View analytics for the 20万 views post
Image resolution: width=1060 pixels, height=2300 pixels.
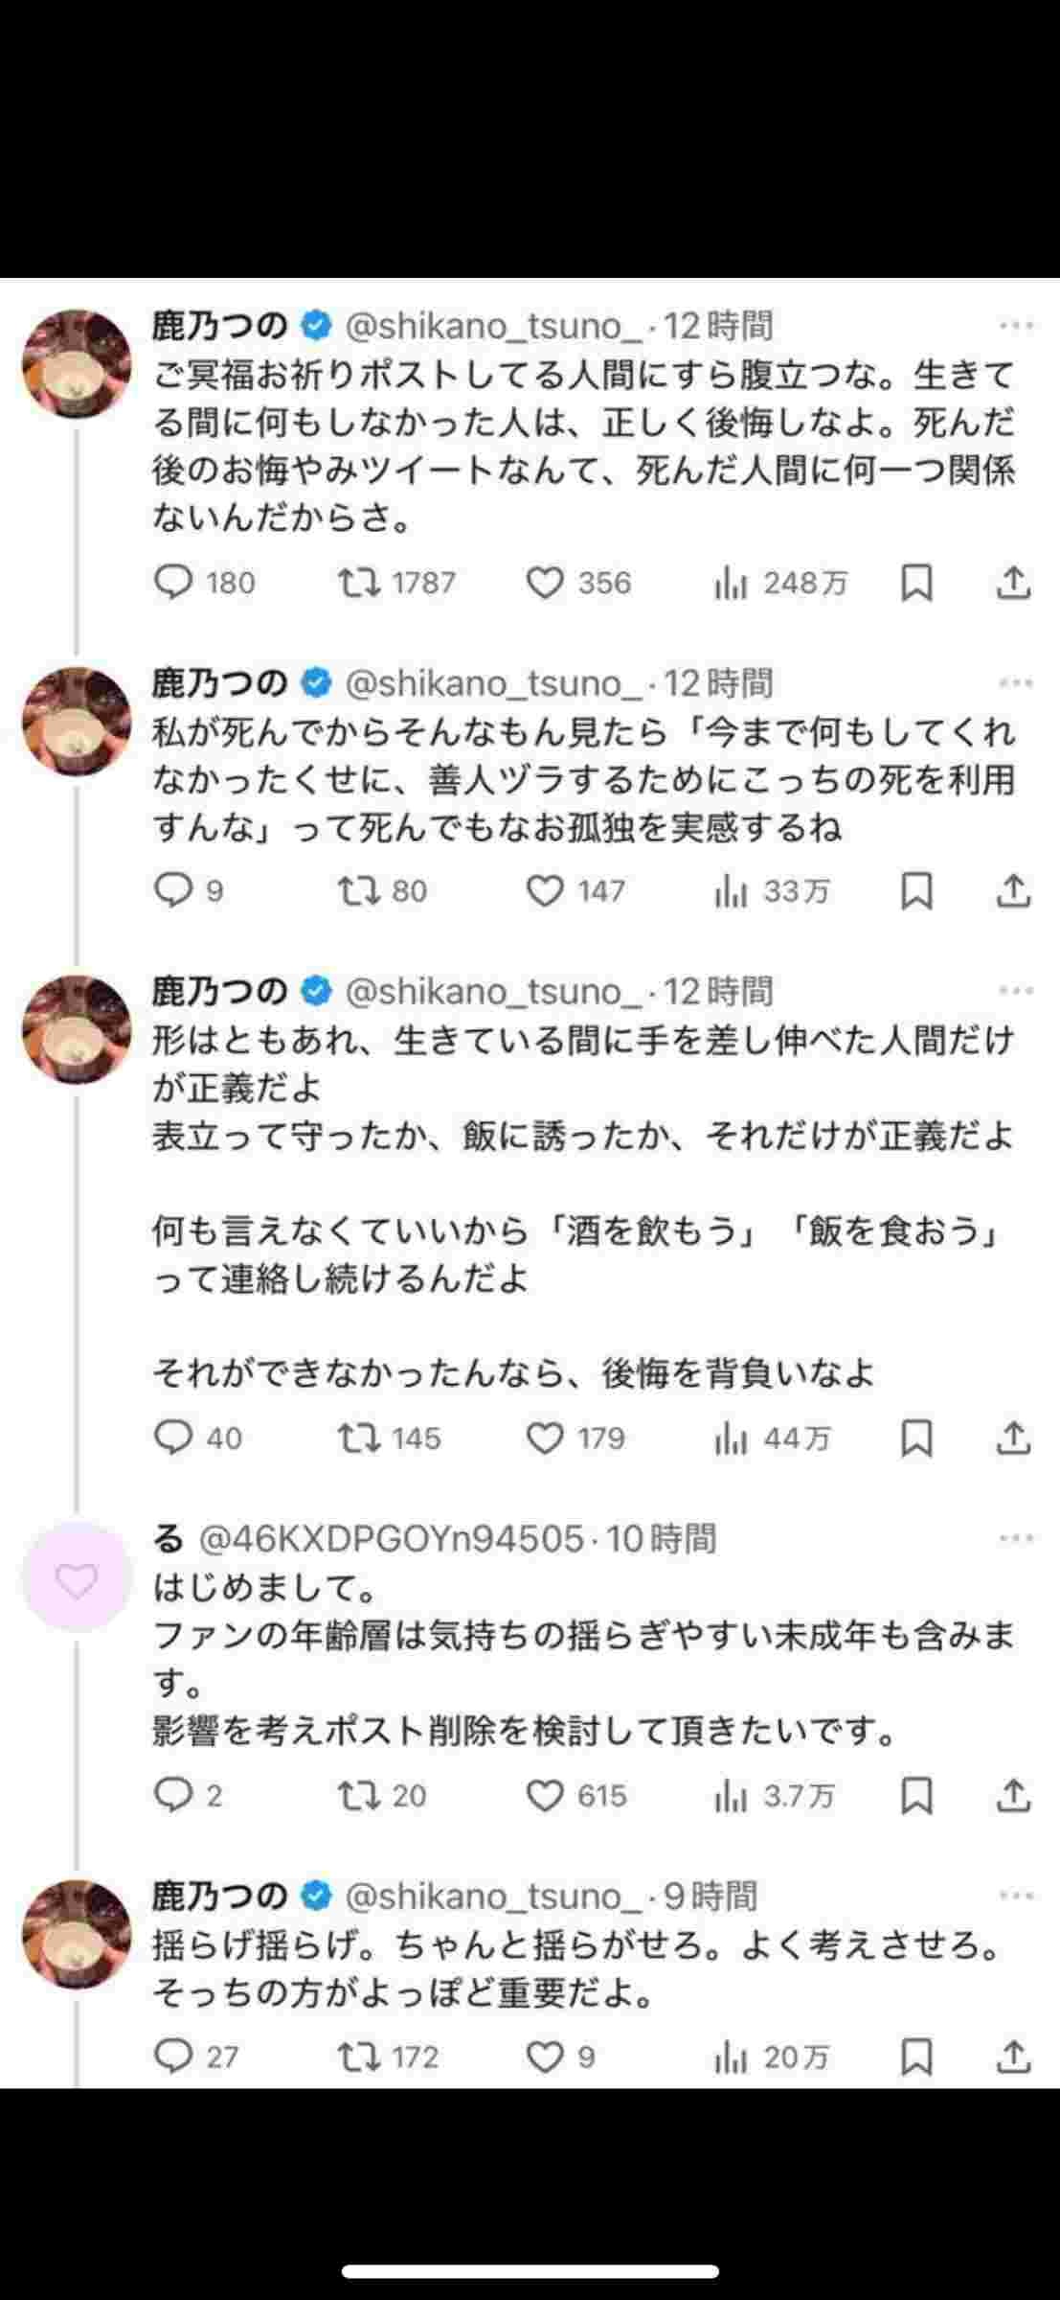pyautogui.click(x=730, y=2057)
